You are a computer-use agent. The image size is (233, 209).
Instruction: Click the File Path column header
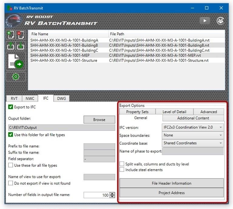(x=167, y=34)
